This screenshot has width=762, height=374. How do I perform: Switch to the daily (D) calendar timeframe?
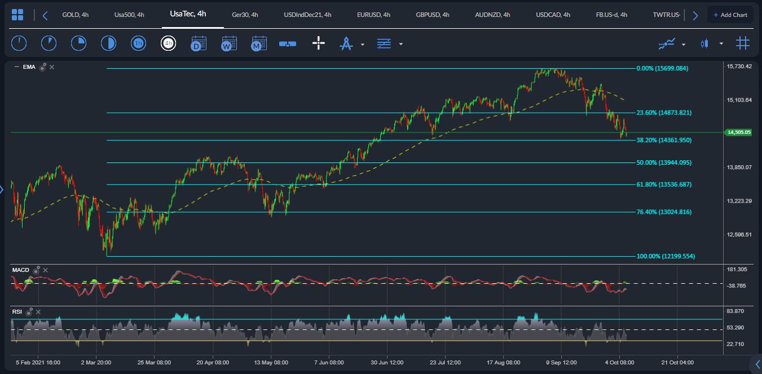[199, 43]
